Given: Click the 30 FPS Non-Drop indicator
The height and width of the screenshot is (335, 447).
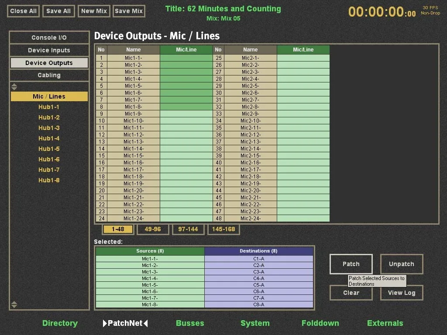Looking at the screenshot, I should coord(430,10).
